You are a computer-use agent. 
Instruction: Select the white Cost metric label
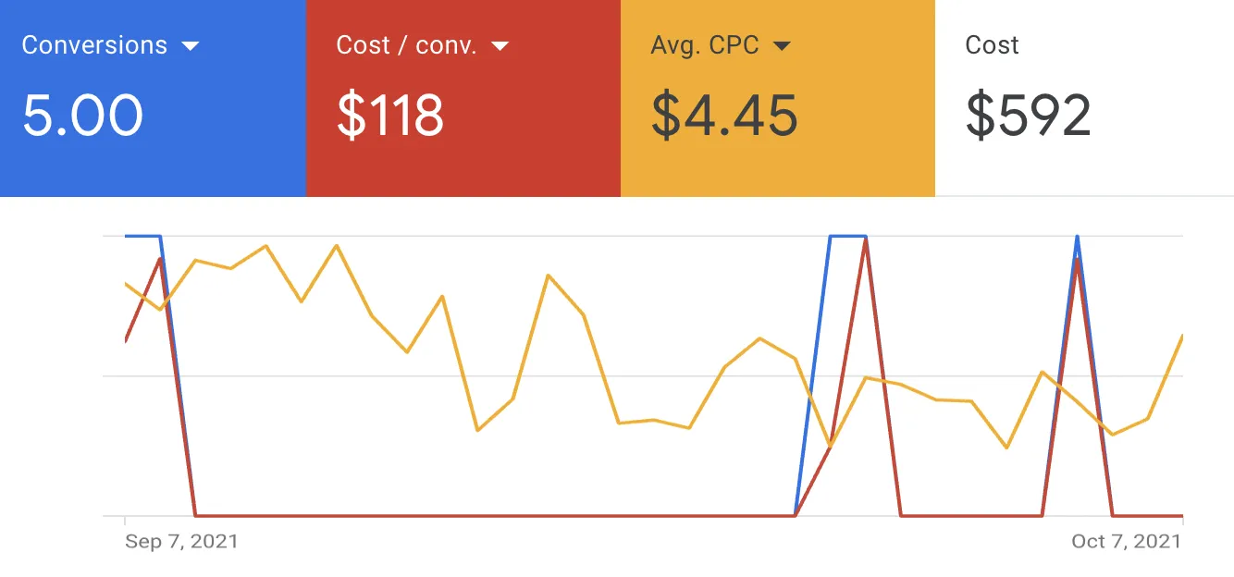tap(992, 45)
